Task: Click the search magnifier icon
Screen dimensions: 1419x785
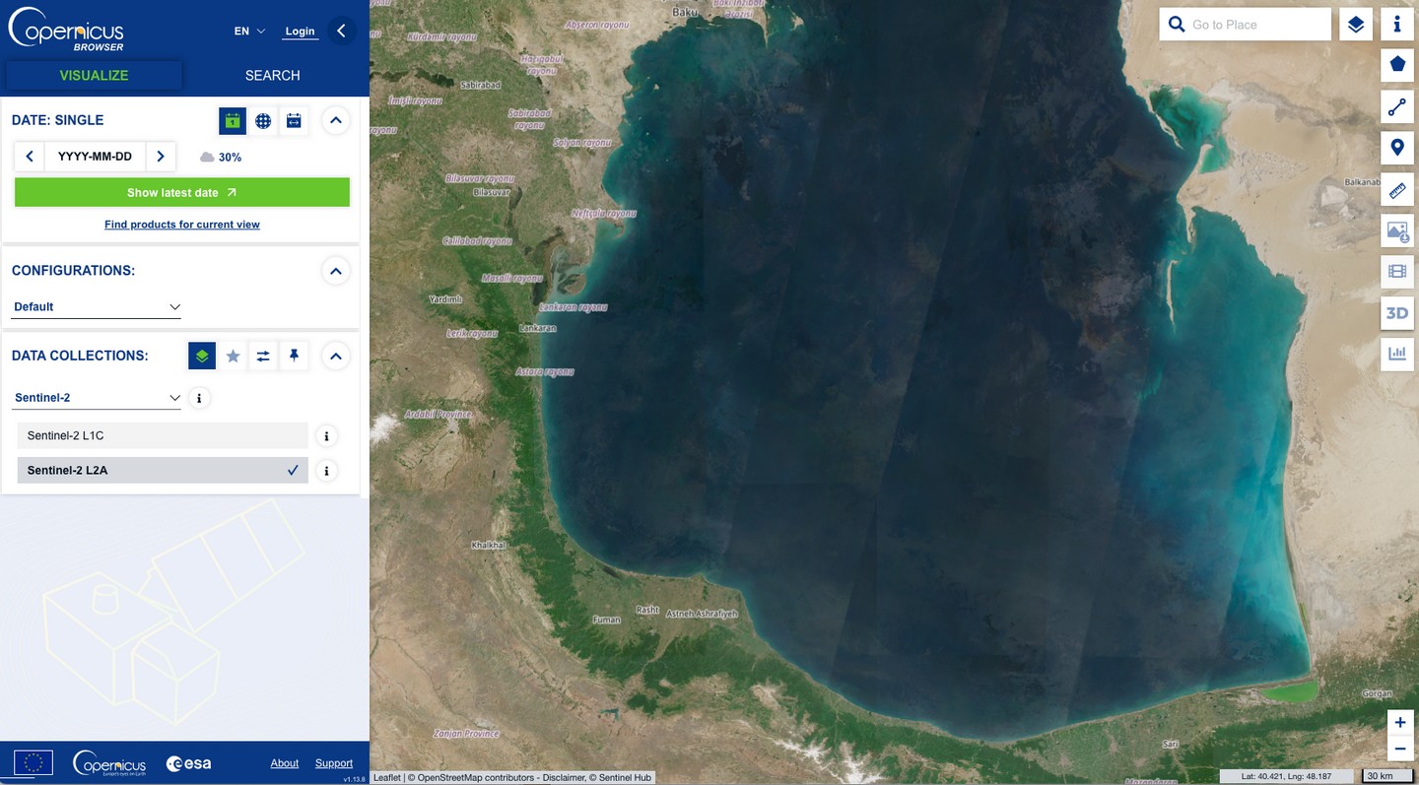Action: click(x=1176, y=25)
